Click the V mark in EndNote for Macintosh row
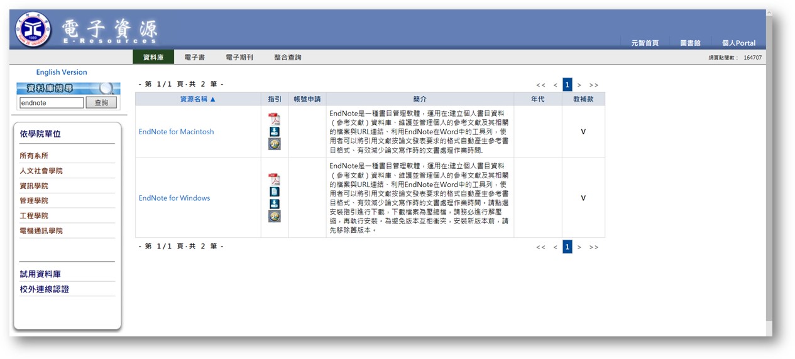795x359 pixels. [583, 132]
